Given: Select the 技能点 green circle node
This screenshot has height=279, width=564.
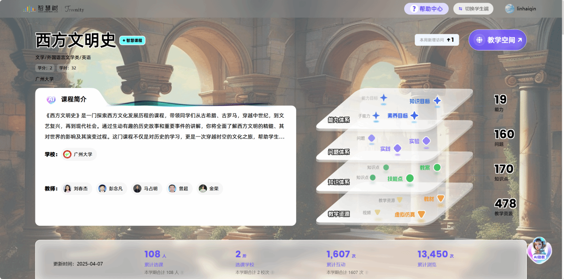Looking at the screenshot, I should tap(410, 178).
